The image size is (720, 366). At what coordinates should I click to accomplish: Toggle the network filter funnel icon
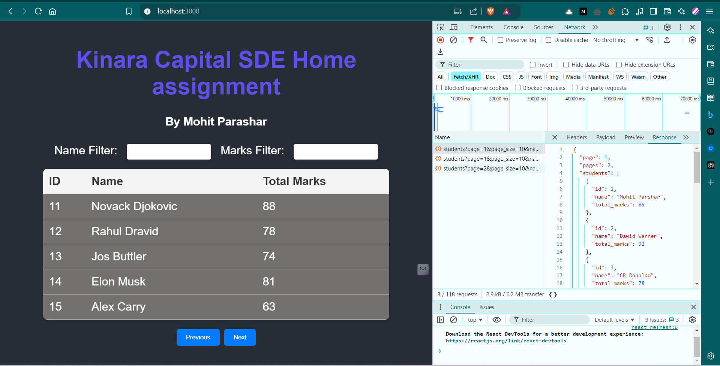pos(471,40)
